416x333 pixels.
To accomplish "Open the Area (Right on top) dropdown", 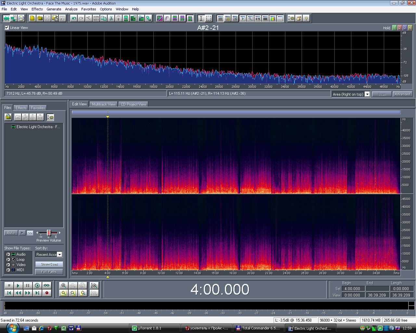I will point(367,94).
